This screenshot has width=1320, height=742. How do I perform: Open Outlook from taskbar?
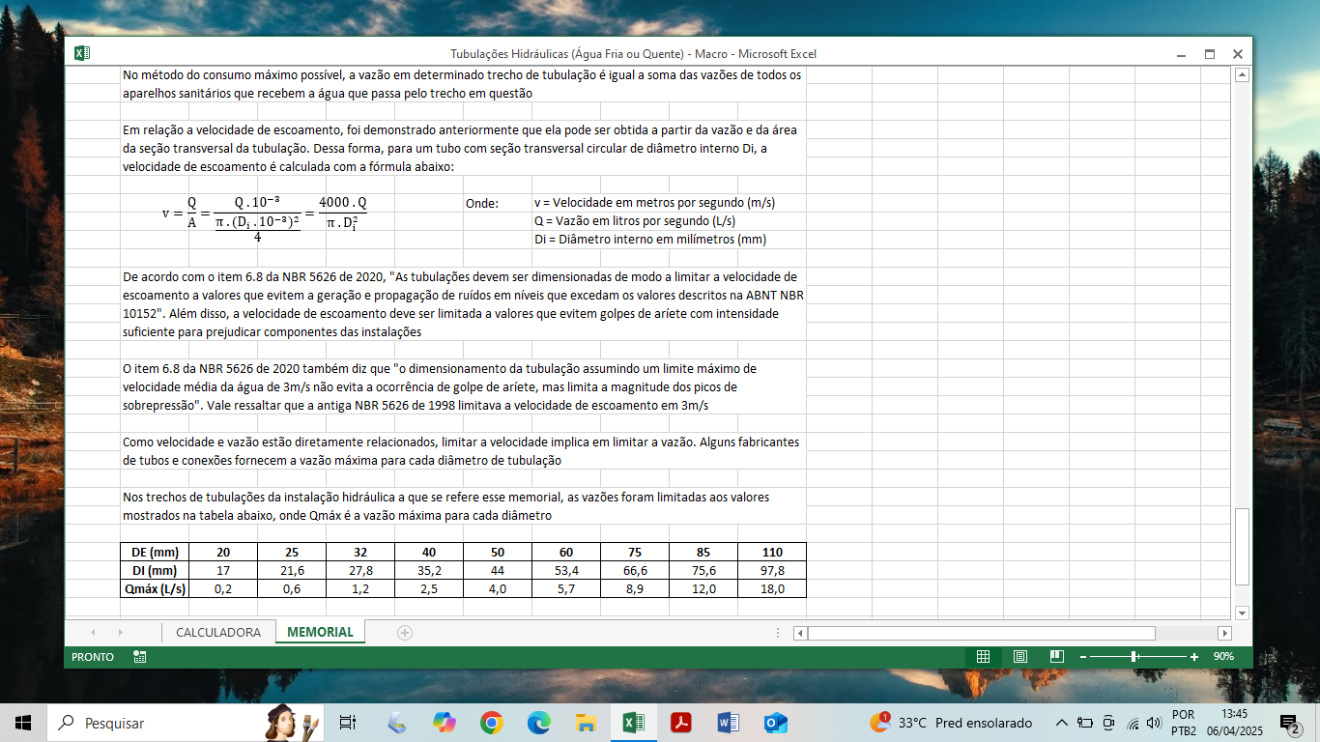click(775, 723)
